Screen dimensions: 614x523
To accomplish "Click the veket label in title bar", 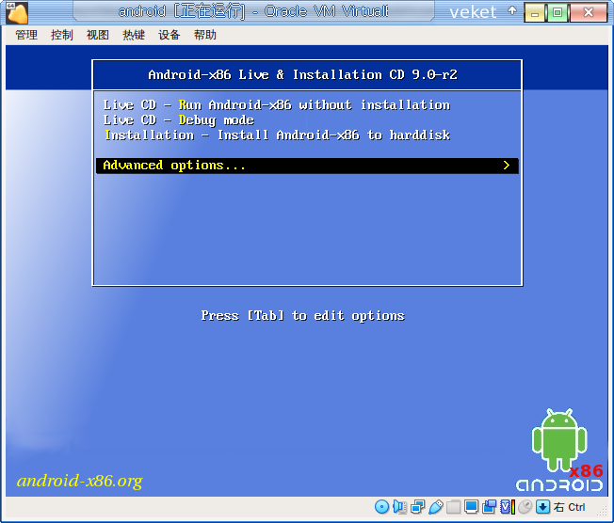I will pos(473,12).
